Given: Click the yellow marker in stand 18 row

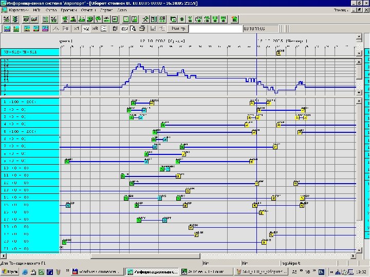Looking at the screenshot, I should (191, 228).
